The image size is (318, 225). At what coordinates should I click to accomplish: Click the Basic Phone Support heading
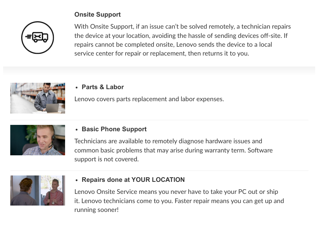(x=114, y=129)
